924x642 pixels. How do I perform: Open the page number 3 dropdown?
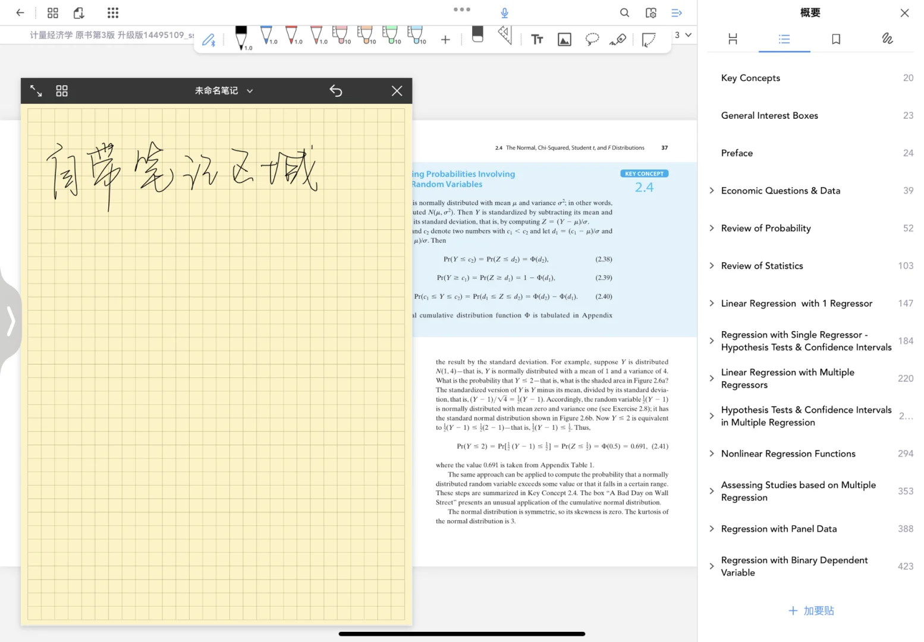click(x=683, y=35)
